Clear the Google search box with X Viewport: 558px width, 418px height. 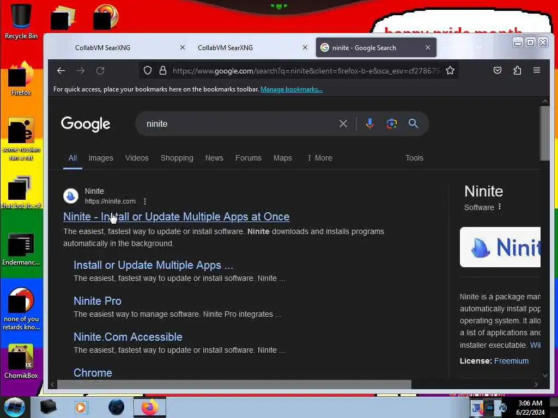[343, 124]
